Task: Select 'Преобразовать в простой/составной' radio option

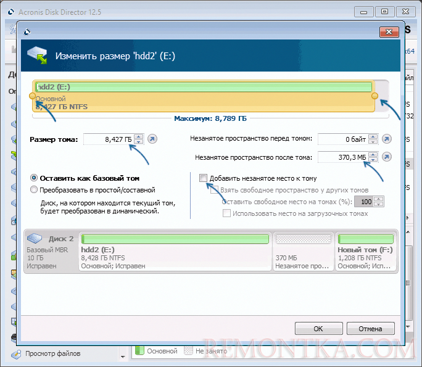Action: [34, 190]
